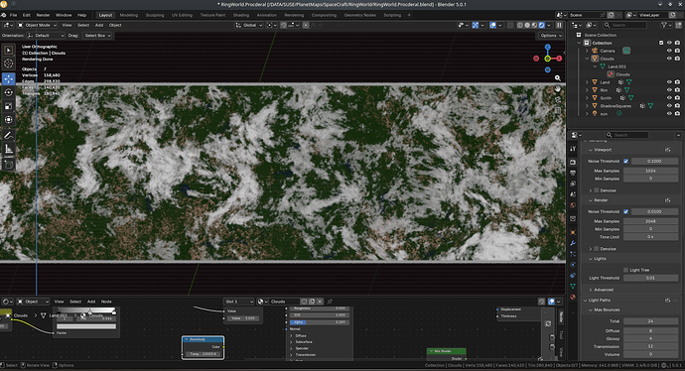Open the Window menu
Viewport: 685px width, 371px height.
[x=64, y=15]
